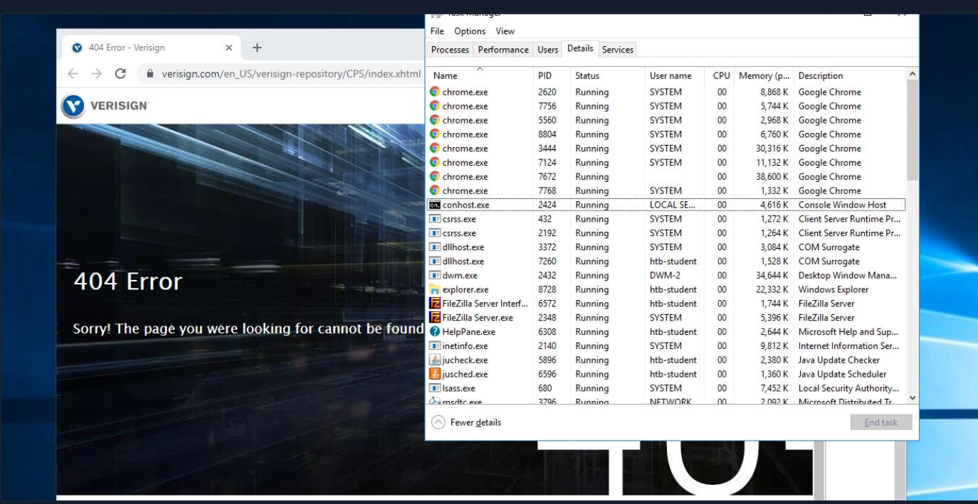Go back with Chrome's back arrow

(73, 74)
